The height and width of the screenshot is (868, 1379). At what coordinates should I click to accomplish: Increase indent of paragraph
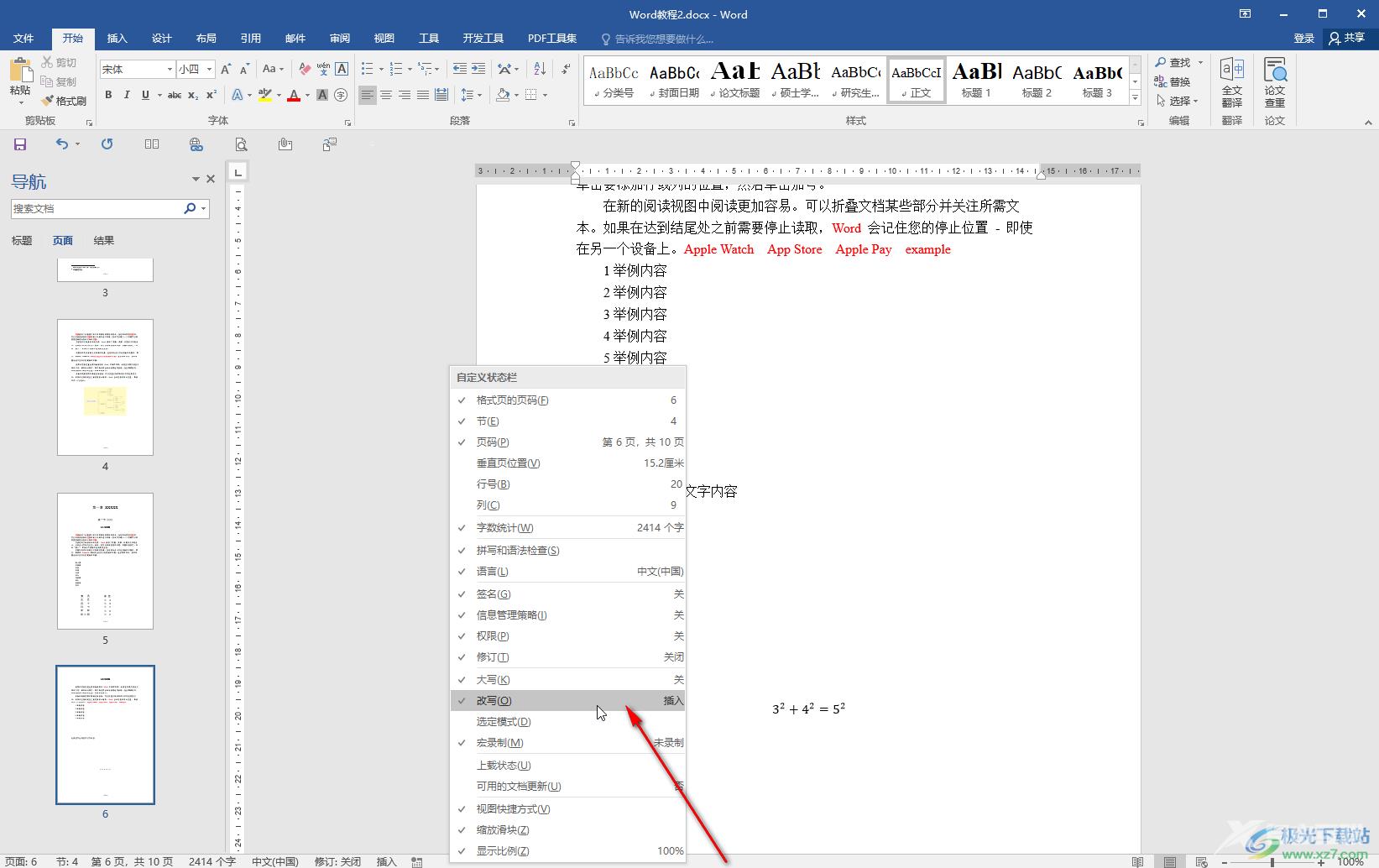click(x=478, y=69)
